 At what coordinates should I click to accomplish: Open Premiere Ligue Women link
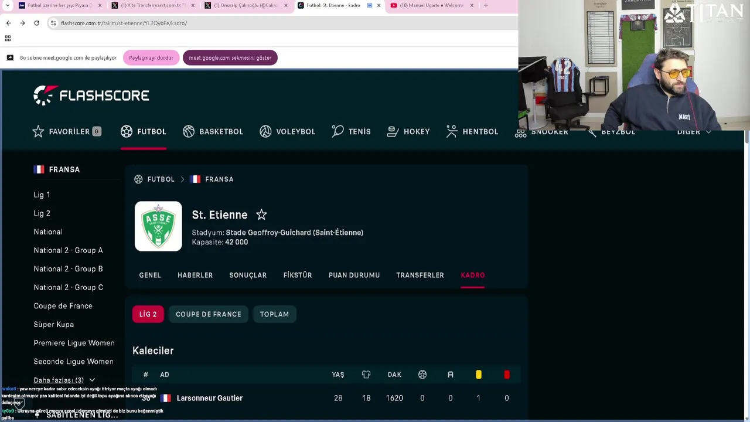[74, 343]
